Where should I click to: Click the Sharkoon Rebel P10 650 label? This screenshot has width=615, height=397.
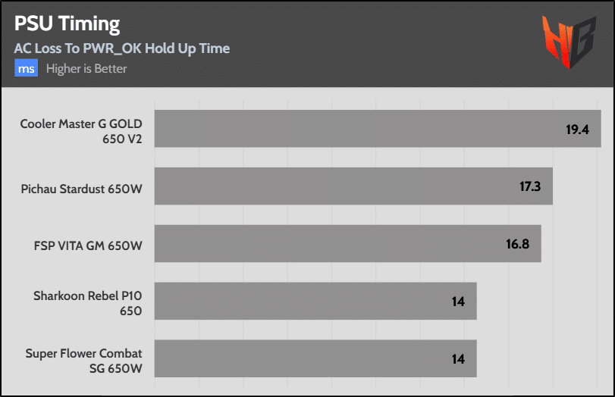click(88, 303)
